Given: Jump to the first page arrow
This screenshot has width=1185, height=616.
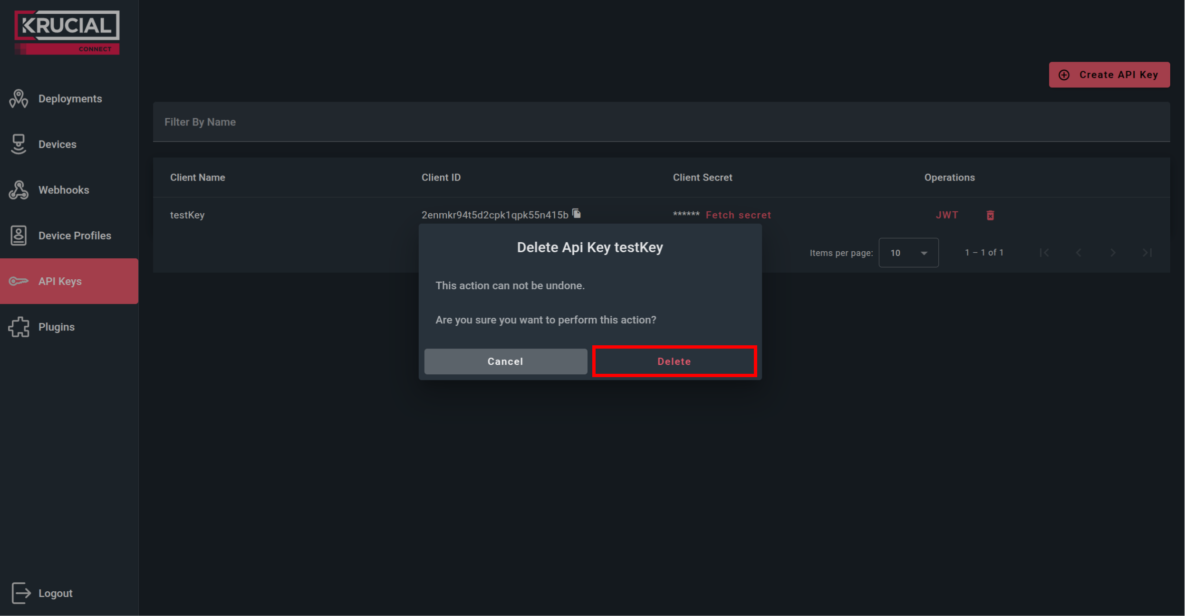Looking at the screenshot, I should click(1044, 253).
